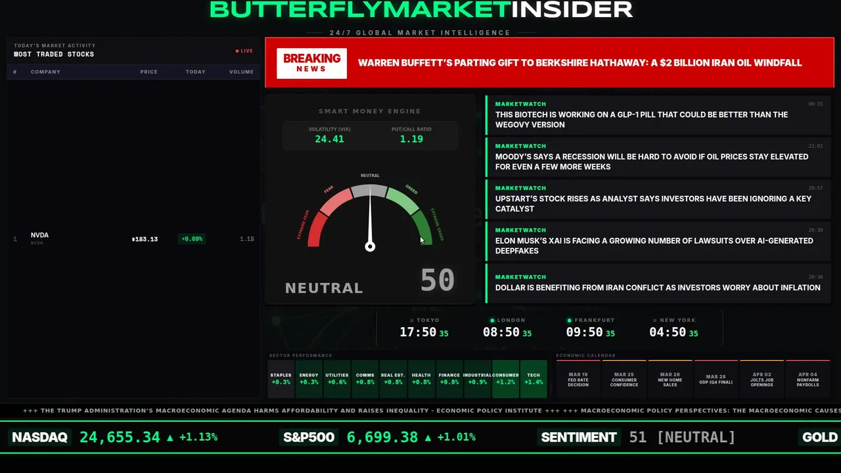841x473 pixels.
Task: Sort by the COMPANY column header
Action: [45, 72]
